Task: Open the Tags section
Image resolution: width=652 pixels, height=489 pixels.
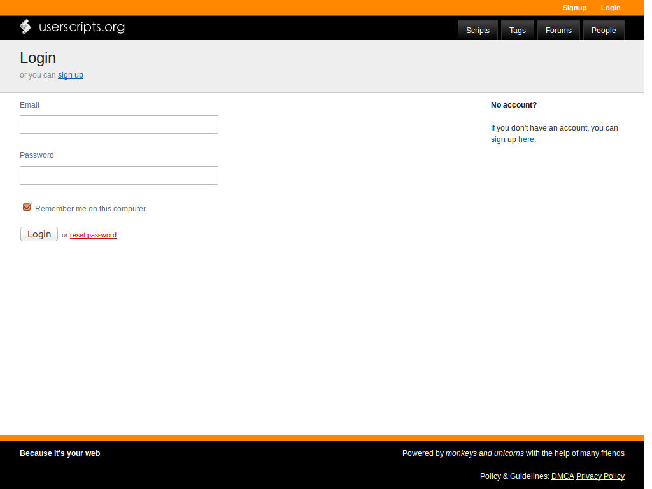Action: [x=517, y=30]
